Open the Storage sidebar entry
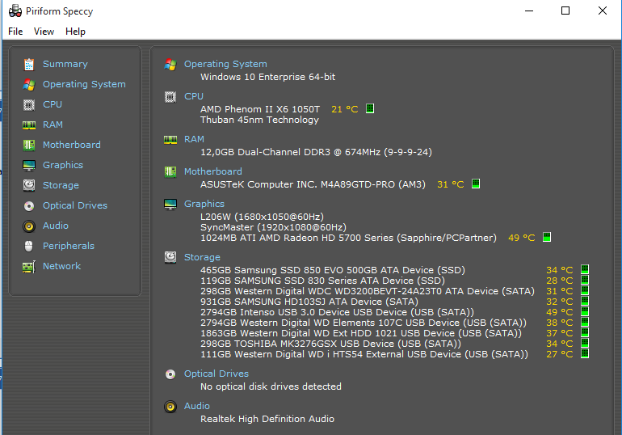This screenshot has width=622, height=435. tap(61, 185)
